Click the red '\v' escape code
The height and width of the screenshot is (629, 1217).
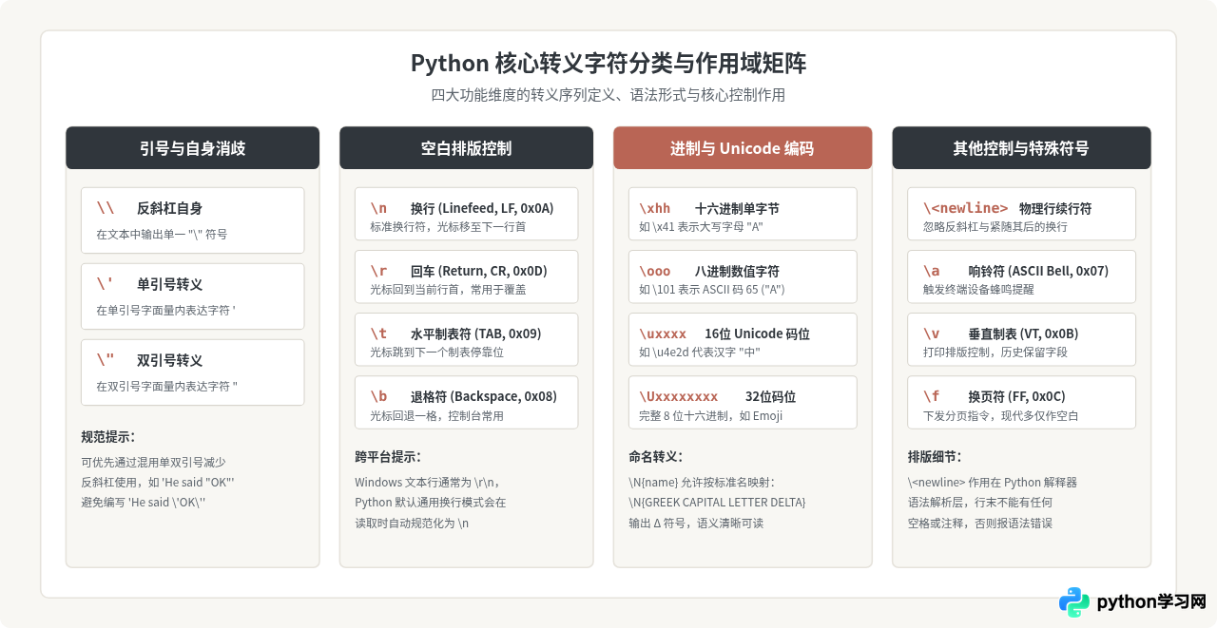tap(932, 334)
